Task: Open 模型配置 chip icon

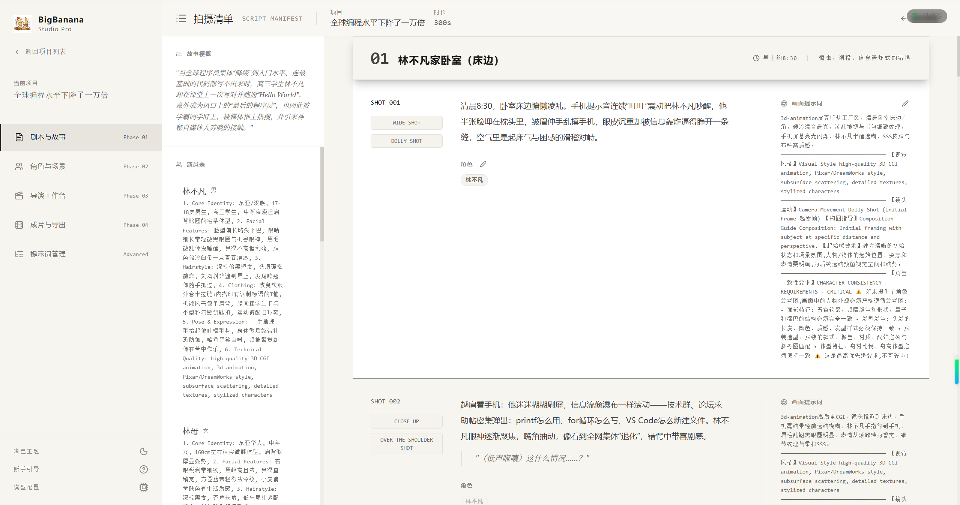Action: (x=144, y=487)
